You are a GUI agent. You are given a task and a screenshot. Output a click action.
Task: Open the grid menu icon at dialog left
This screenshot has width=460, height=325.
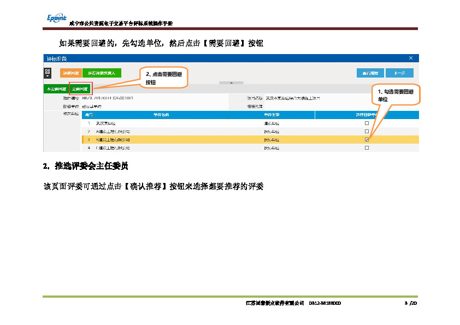pos(48,71)
